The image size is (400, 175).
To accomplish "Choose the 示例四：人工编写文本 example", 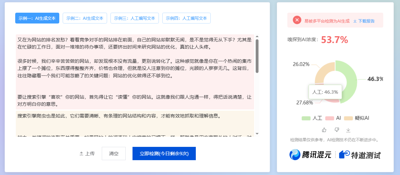I will pos(187,18).
